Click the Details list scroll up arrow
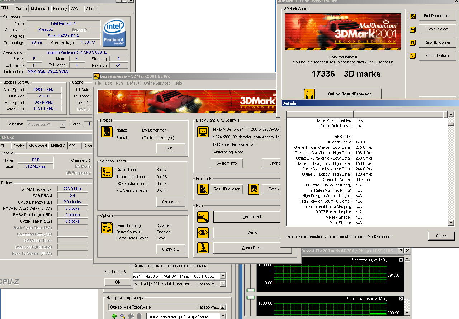 point(451,114)
